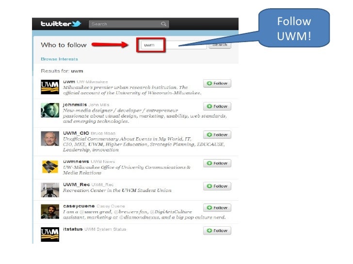Open caseycuene profile photo
This screenshot has height=264, width=353.
pos(50,211)
